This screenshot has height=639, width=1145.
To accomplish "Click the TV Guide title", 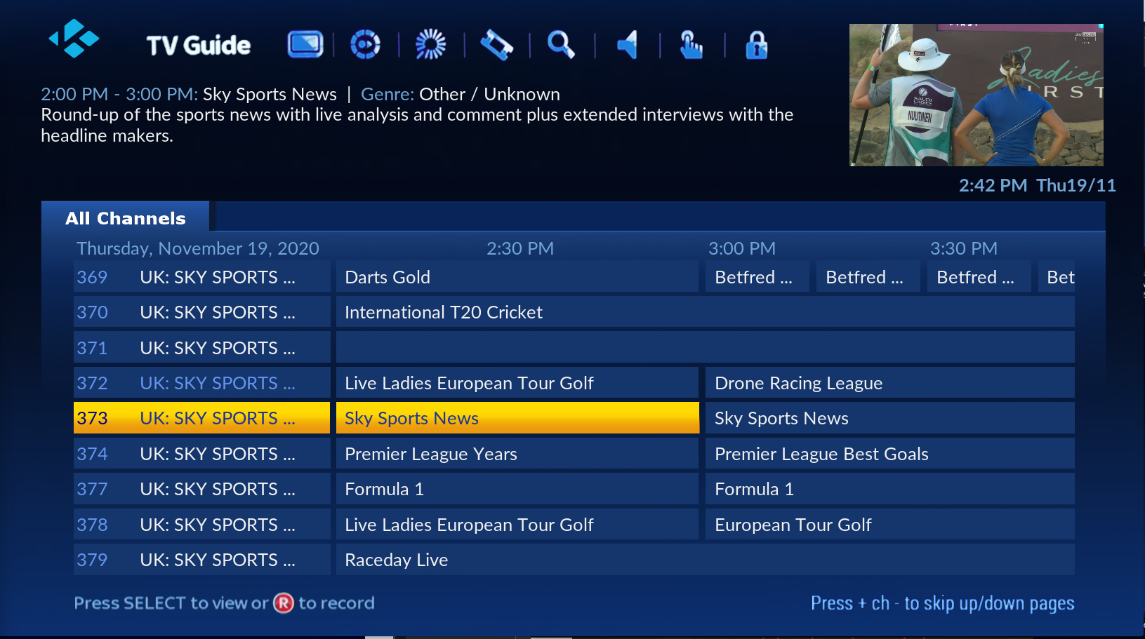I will tap(199, 46).
